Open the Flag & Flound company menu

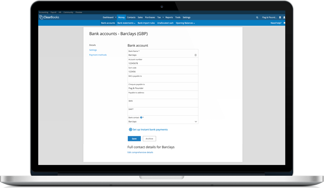coord(269,17)
